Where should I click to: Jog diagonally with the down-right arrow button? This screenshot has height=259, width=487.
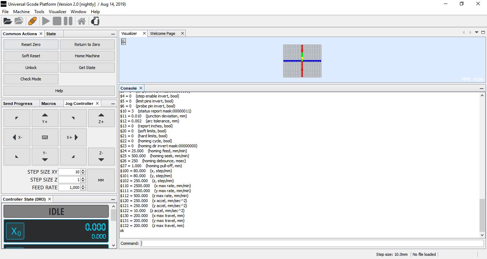(x=73, y=157)
